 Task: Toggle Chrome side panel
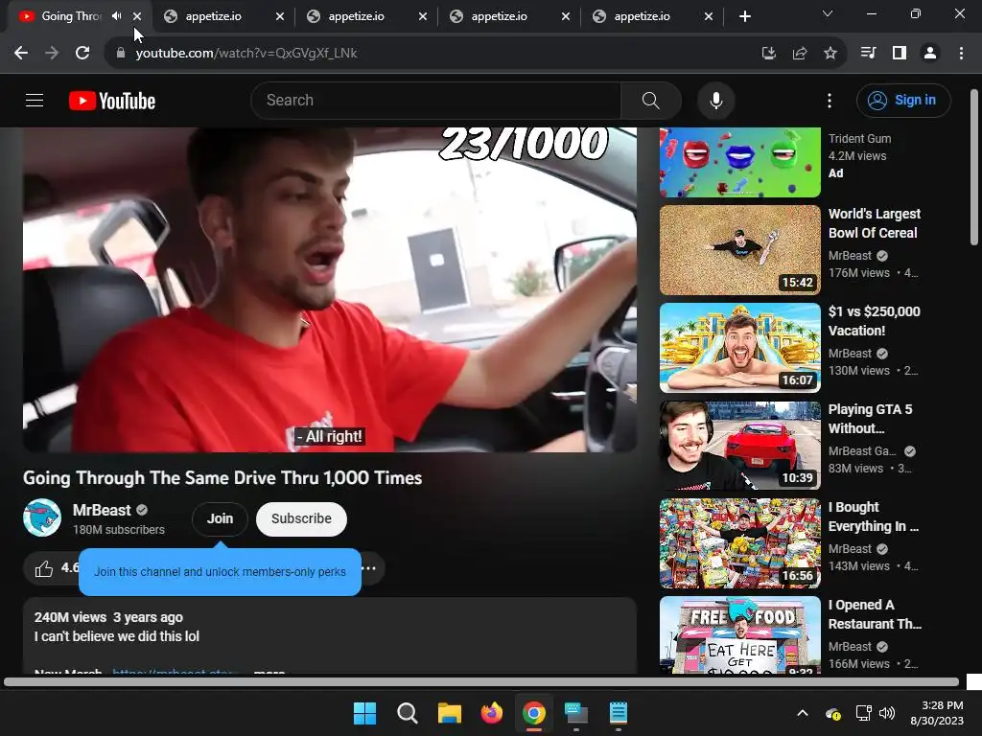click(899, 54)
